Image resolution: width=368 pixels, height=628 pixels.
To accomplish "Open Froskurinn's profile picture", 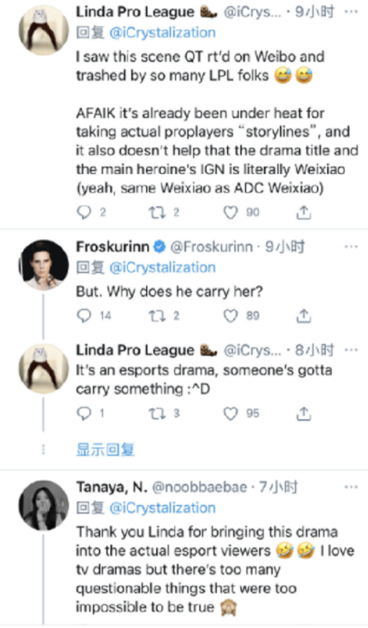I will [44, 265].
